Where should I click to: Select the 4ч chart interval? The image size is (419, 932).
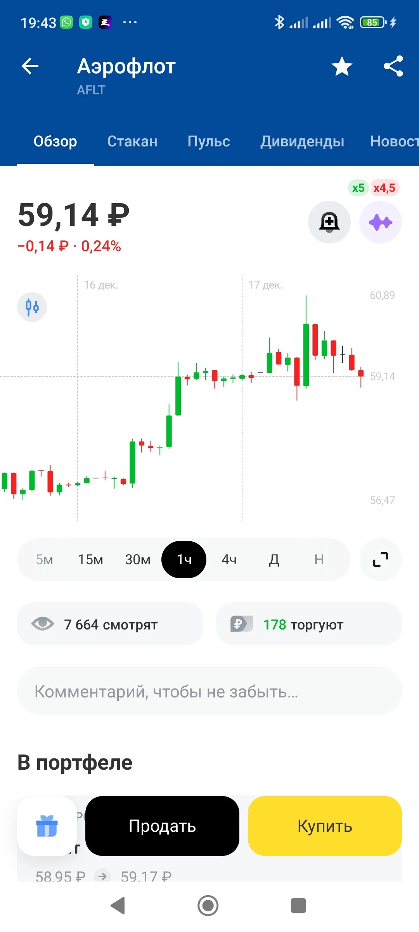click(229, 560)
